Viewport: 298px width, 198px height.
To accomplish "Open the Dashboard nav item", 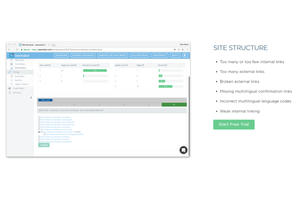I will point(61,55).
